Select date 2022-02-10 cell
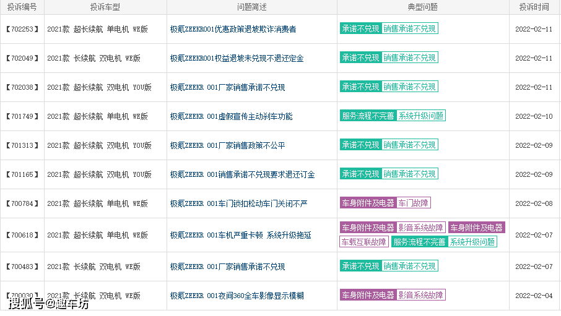The height and width of the screenshot is (316, 561). pos(534,116)
